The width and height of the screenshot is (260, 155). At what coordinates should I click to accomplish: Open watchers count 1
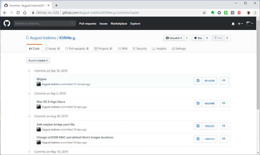(x=187, y=38)
